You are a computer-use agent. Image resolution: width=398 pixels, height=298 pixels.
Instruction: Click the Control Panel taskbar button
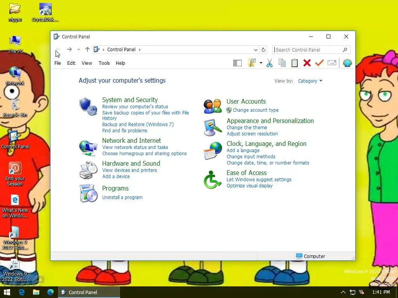pyautogui.click(x=89, y=292)
